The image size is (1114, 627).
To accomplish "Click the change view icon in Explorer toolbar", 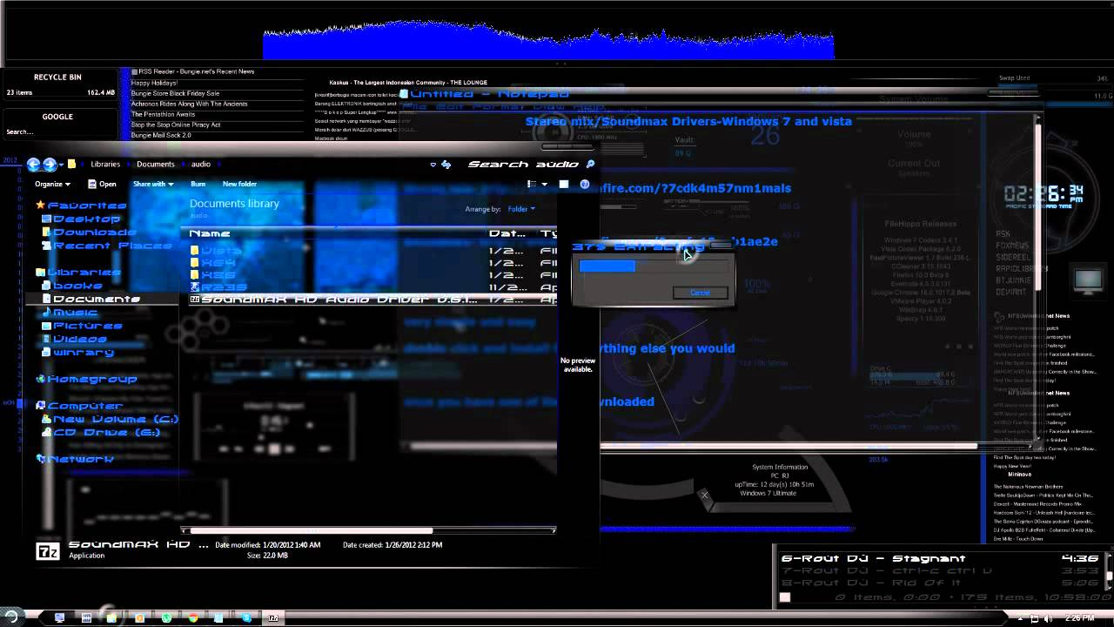I will (532, 184).
